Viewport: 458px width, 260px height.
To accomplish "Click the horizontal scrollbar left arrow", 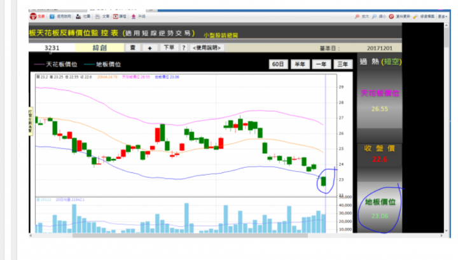I will click(x=31, y=235).
